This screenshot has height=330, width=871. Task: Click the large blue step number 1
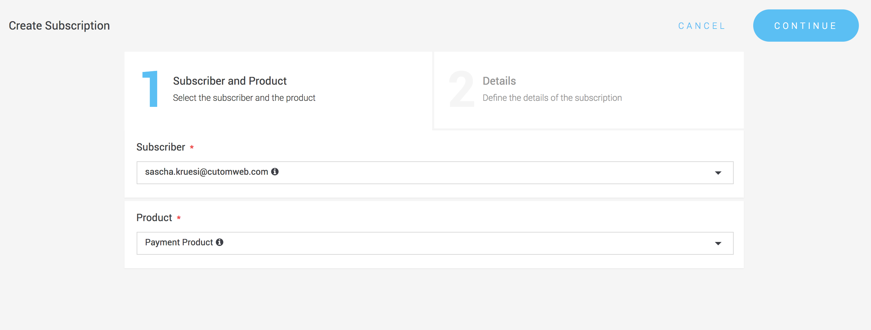[x=150, y=89]
